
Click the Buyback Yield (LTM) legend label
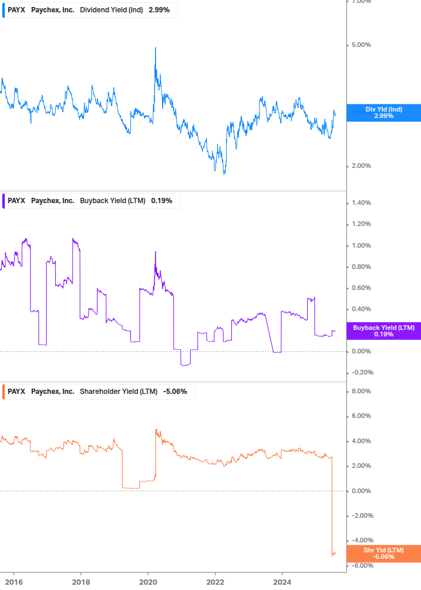[113, 201]
